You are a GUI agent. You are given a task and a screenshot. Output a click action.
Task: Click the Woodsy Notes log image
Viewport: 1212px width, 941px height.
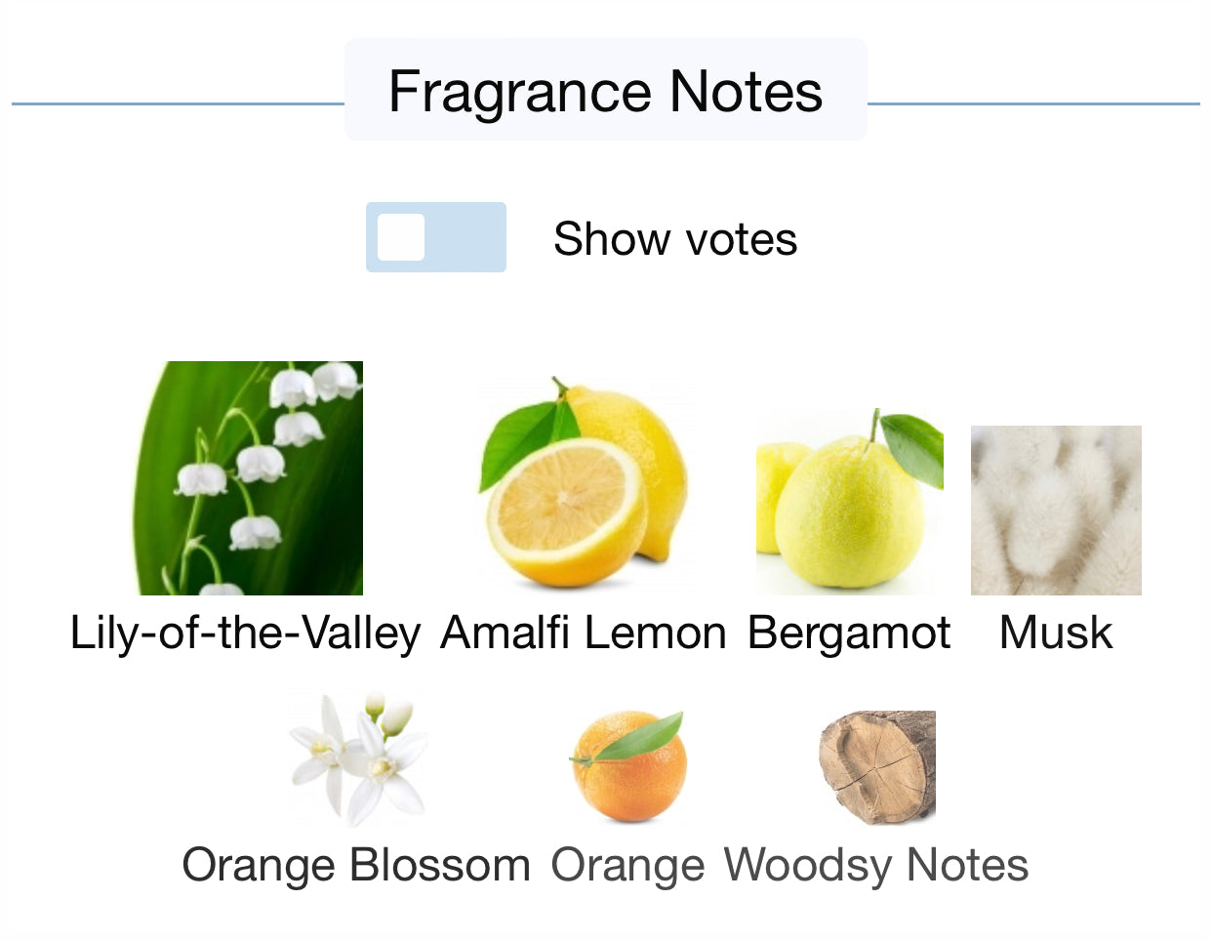pos(876,766)
